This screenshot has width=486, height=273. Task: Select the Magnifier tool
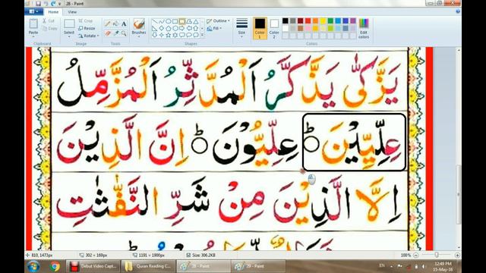124,33
